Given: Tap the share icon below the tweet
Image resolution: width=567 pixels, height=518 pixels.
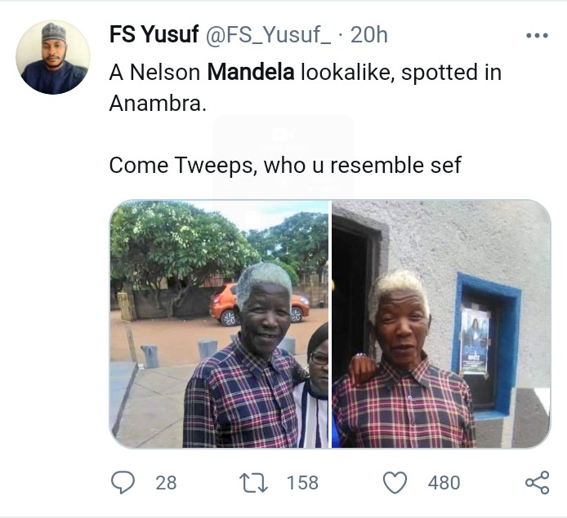Looking at the screenshot, I should click(536, 482).
